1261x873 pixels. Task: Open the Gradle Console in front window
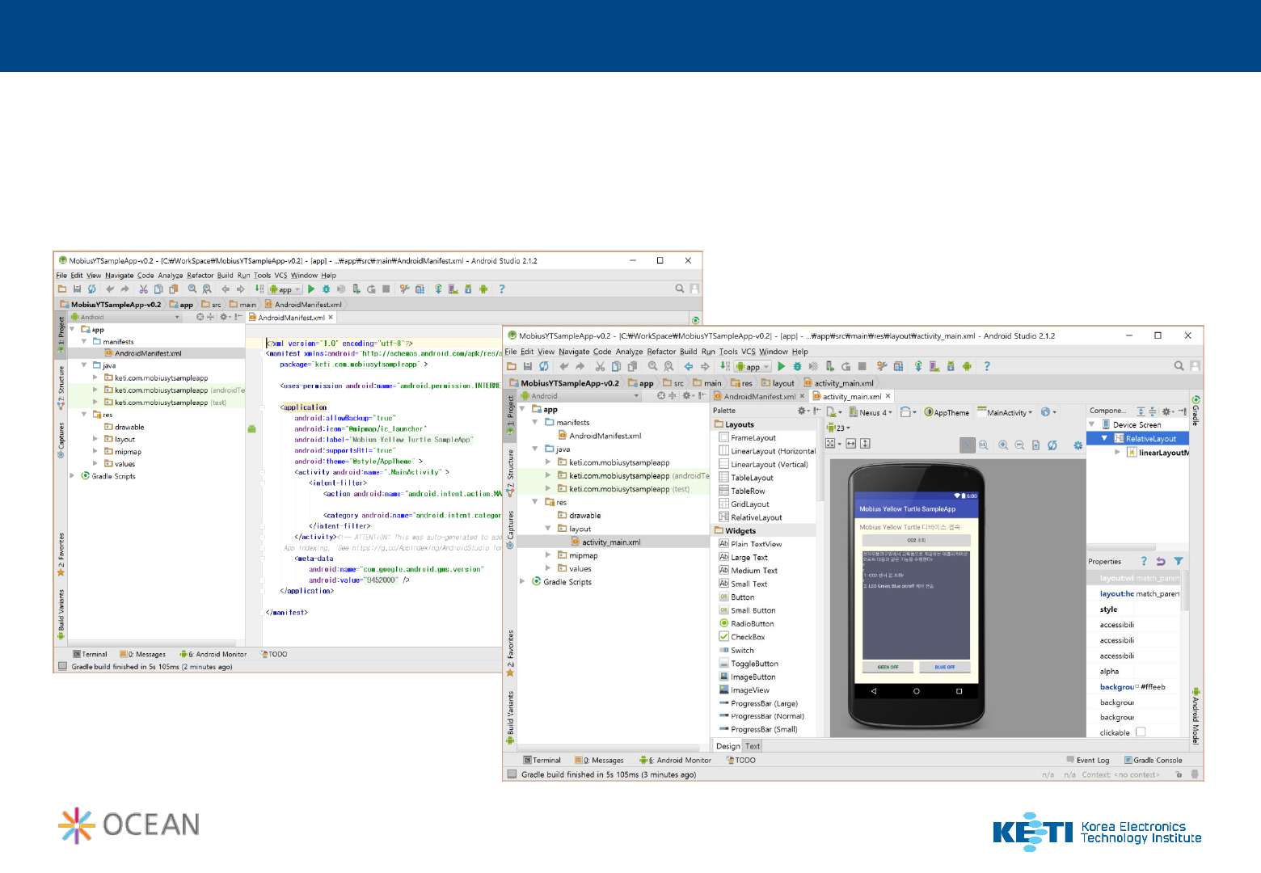(x=1153, y=761)
